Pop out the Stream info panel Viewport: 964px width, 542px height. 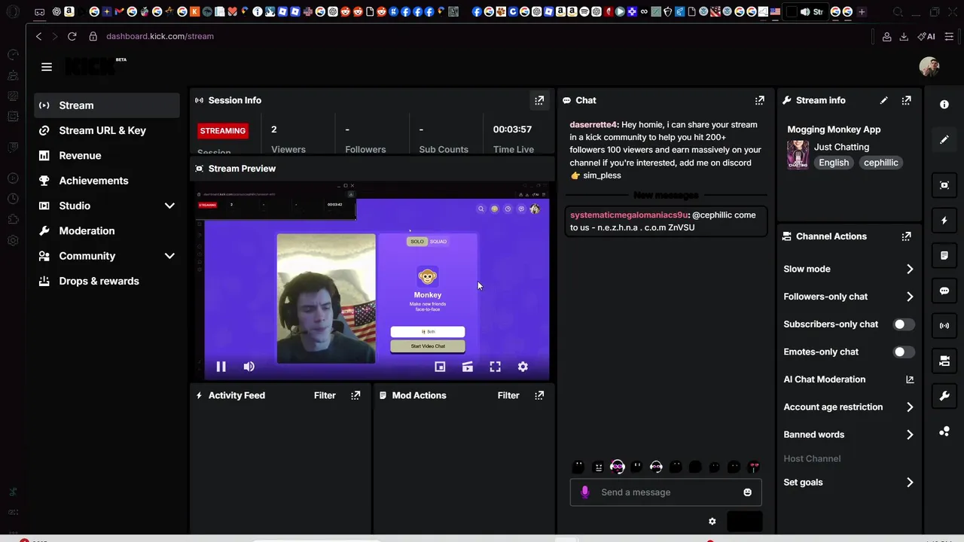pos(906,100)
